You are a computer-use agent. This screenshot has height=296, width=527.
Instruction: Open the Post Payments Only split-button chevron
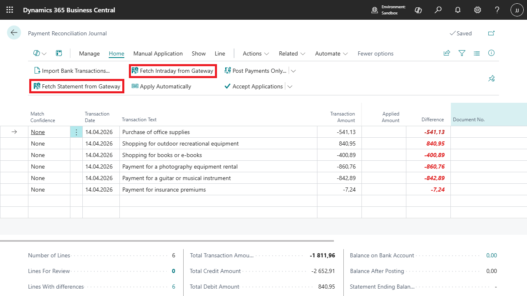pos(293,71)
